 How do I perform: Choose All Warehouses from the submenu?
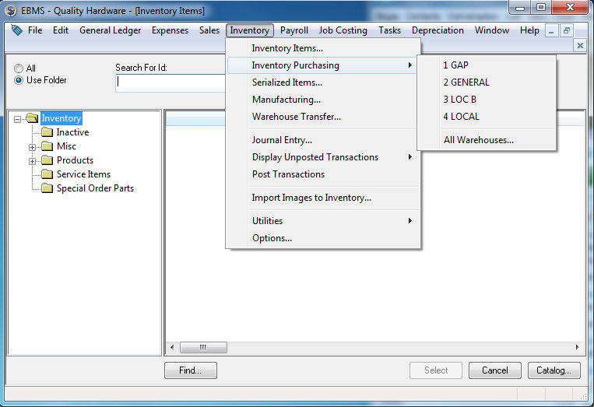(478, 140)
